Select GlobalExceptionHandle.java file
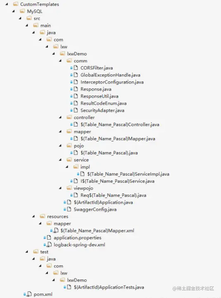 pos(110,75)
